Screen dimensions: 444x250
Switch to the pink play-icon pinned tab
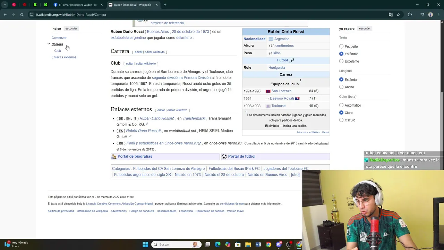tap(14, 5)
